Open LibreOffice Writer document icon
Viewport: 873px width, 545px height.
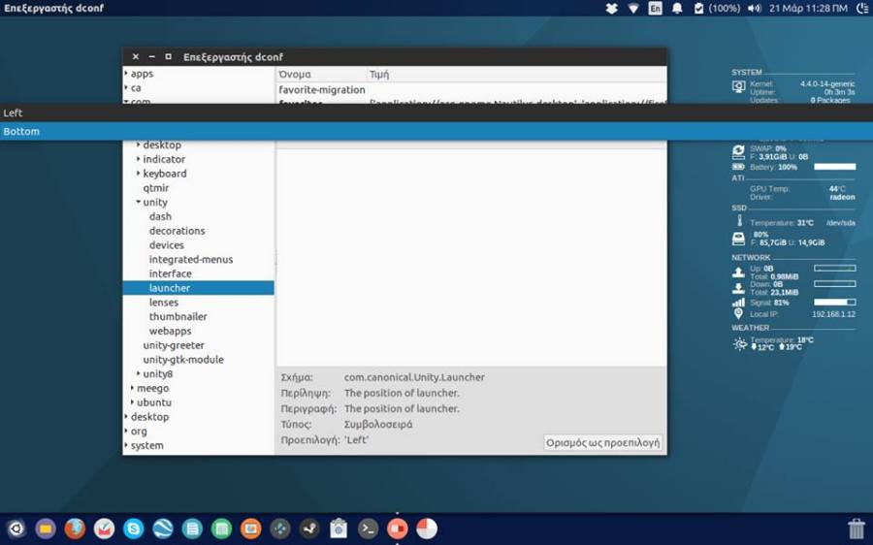(x=192, y=529)
